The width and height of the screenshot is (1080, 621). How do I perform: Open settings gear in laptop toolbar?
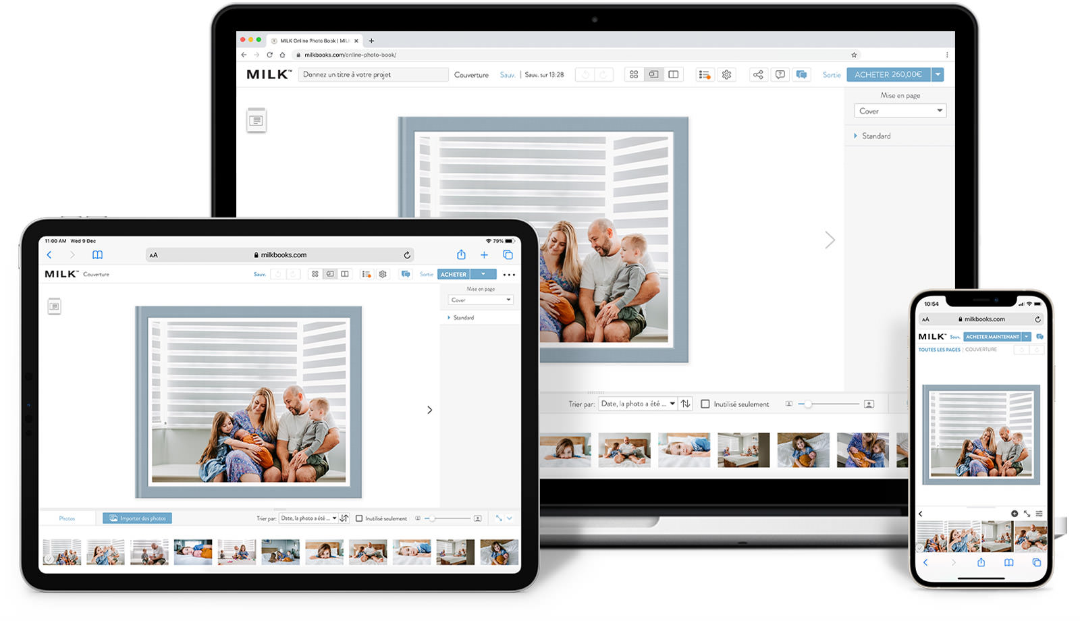(x=727, y=75)
